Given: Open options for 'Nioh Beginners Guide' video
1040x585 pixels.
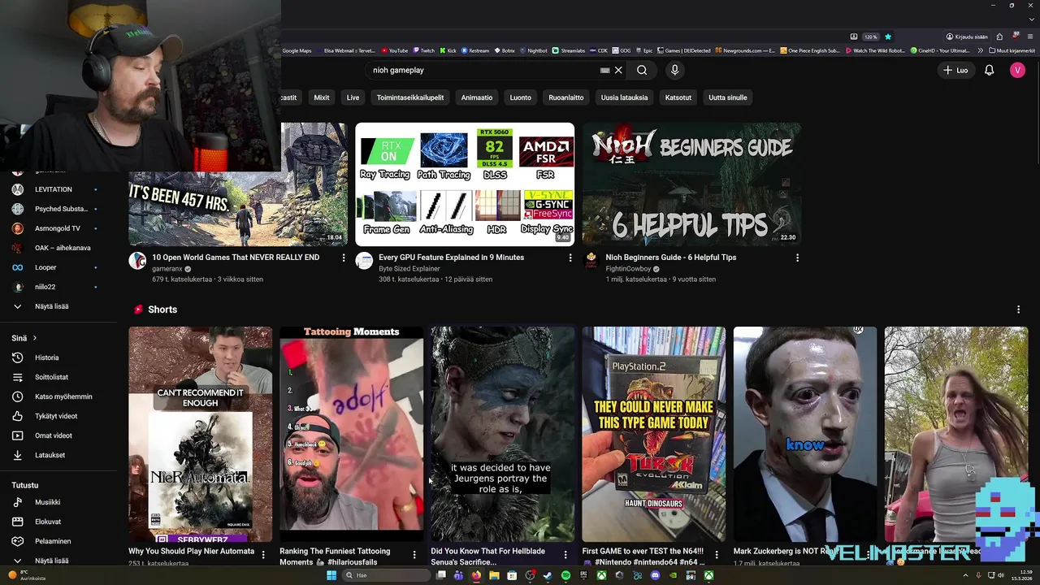Looking at the screenshot, I should [x=797, y=258].
